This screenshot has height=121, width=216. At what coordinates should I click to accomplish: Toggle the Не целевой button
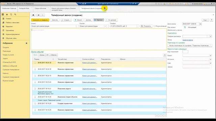(111, 20)
